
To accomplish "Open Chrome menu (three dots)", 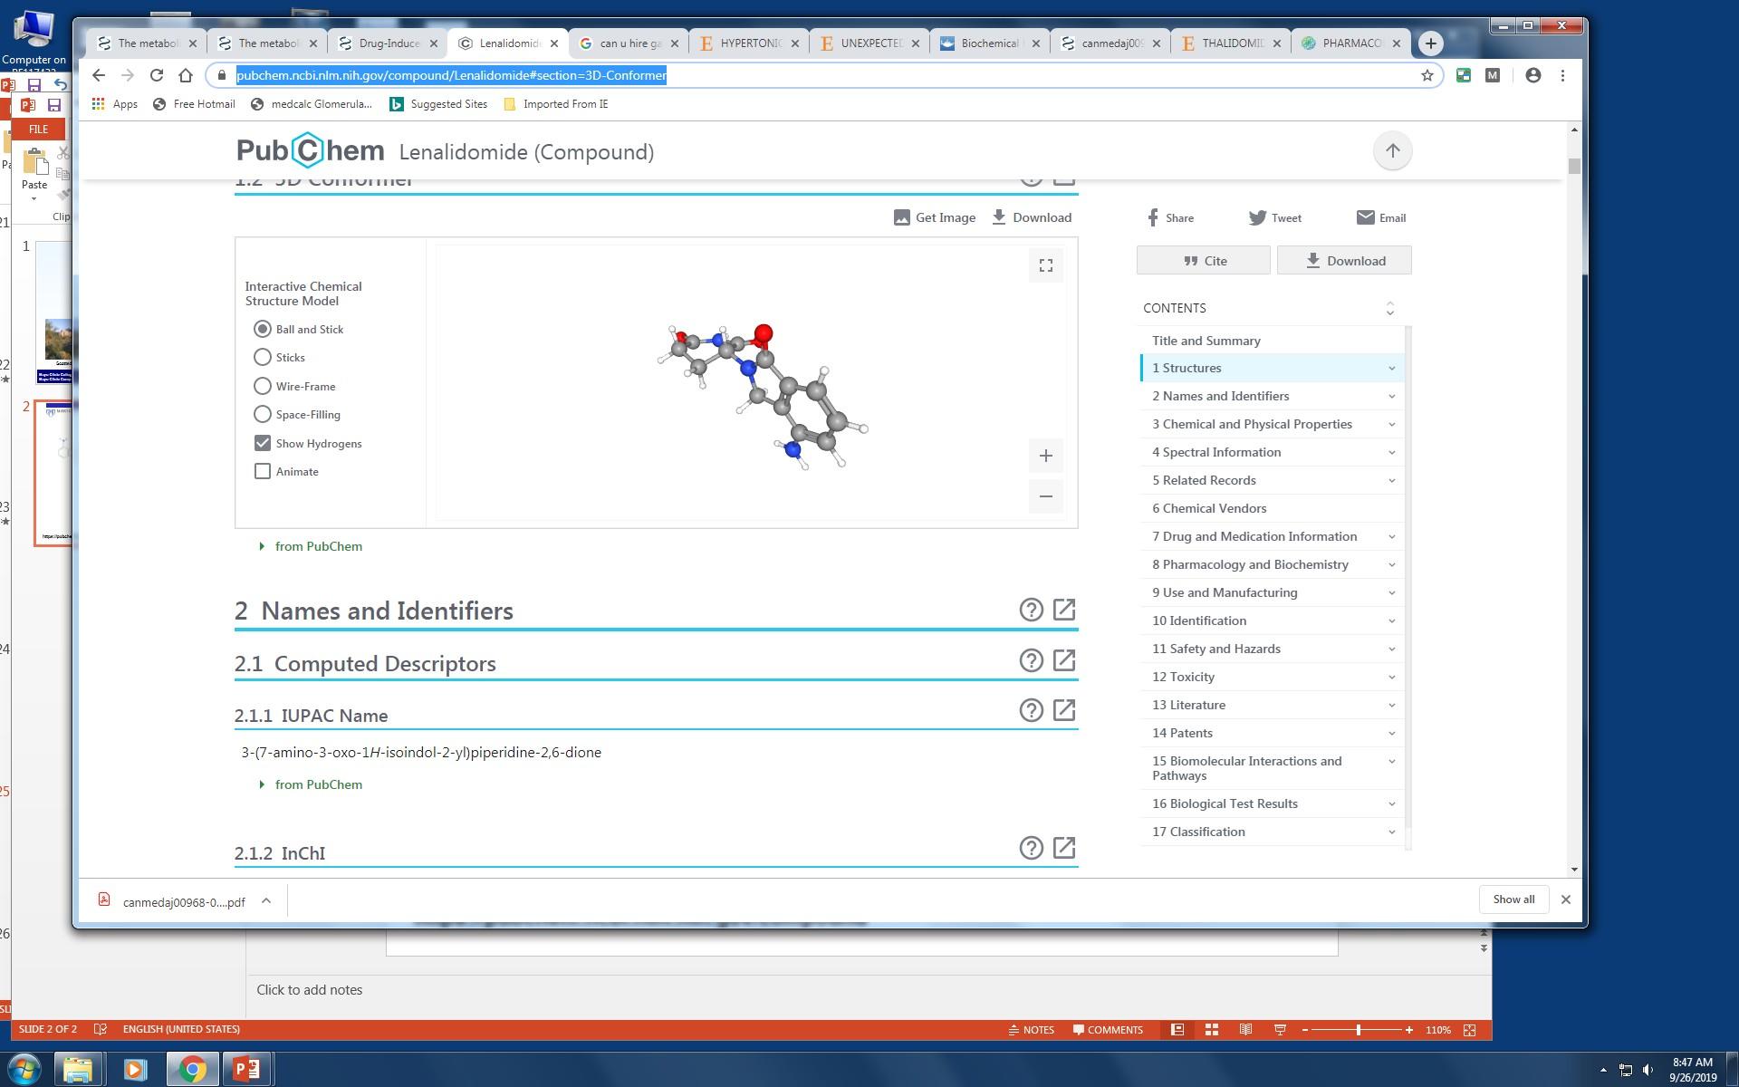I will click(1561, 75).
